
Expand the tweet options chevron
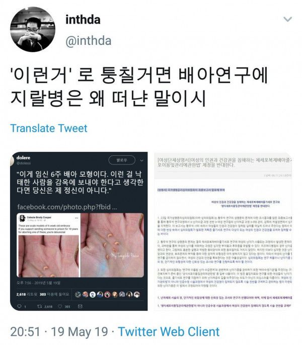(x=287, y=19)
